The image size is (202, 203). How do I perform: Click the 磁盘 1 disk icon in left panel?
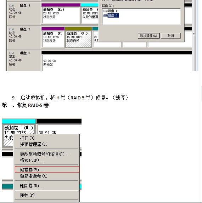11,5
